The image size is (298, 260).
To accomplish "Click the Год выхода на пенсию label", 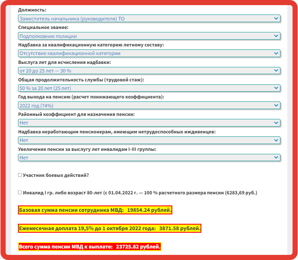I will click(91, 97).
